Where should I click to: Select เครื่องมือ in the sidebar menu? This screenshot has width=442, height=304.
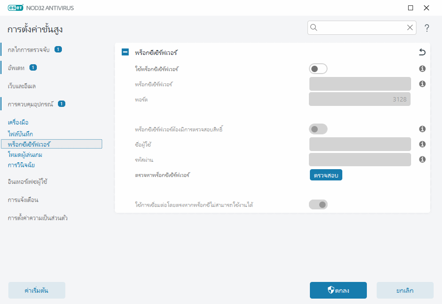[x=19, y=122]
